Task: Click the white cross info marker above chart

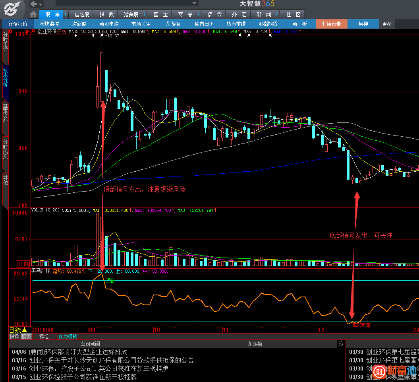Action: click(x=76, y=36)
